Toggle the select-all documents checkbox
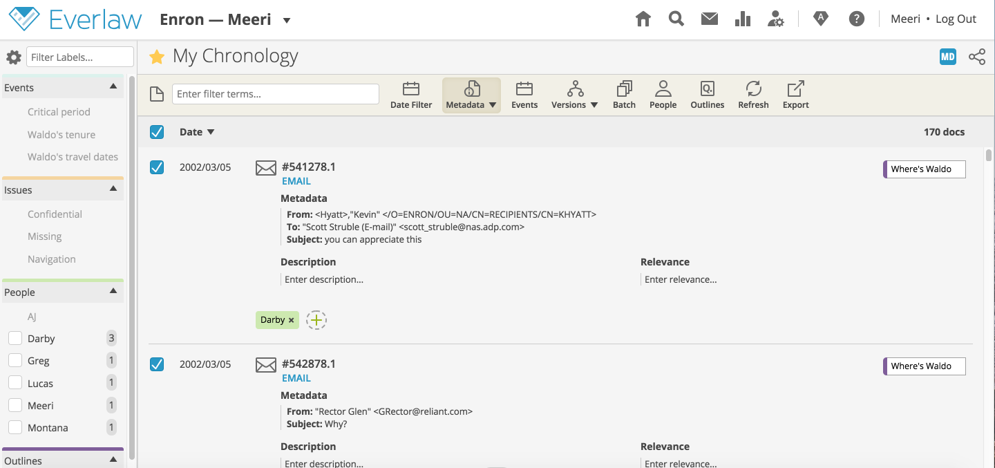 [157, 132]
